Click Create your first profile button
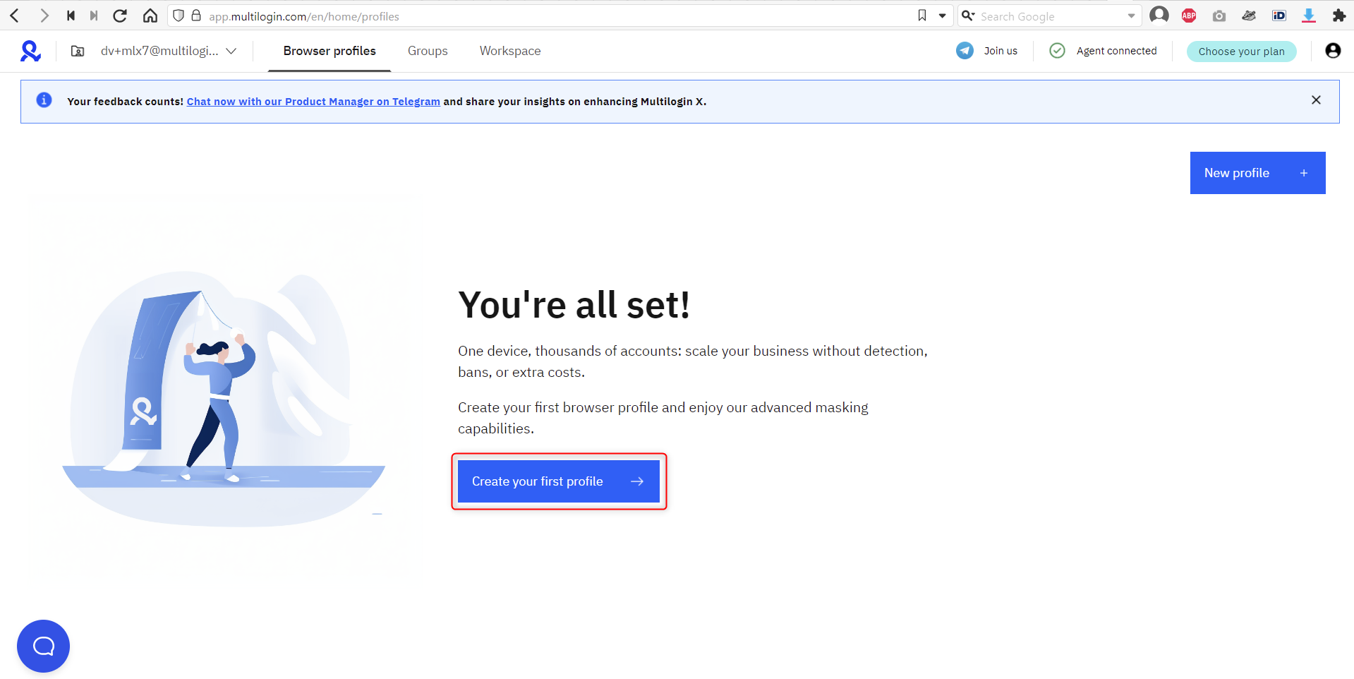 (x=559, y=481)
